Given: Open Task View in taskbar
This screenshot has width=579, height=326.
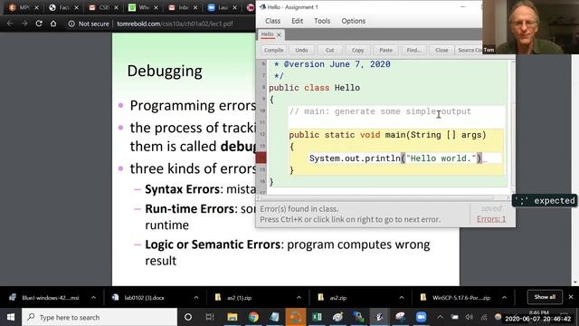Looking at the screenshot, I should coord(209,317).
